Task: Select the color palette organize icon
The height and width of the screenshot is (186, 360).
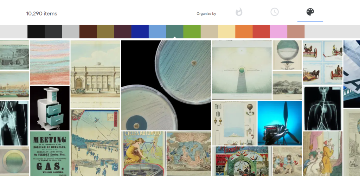Action: click(310, 12)
